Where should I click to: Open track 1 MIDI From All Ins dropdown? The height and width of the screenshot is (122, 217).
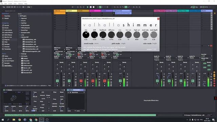(60, 49)
